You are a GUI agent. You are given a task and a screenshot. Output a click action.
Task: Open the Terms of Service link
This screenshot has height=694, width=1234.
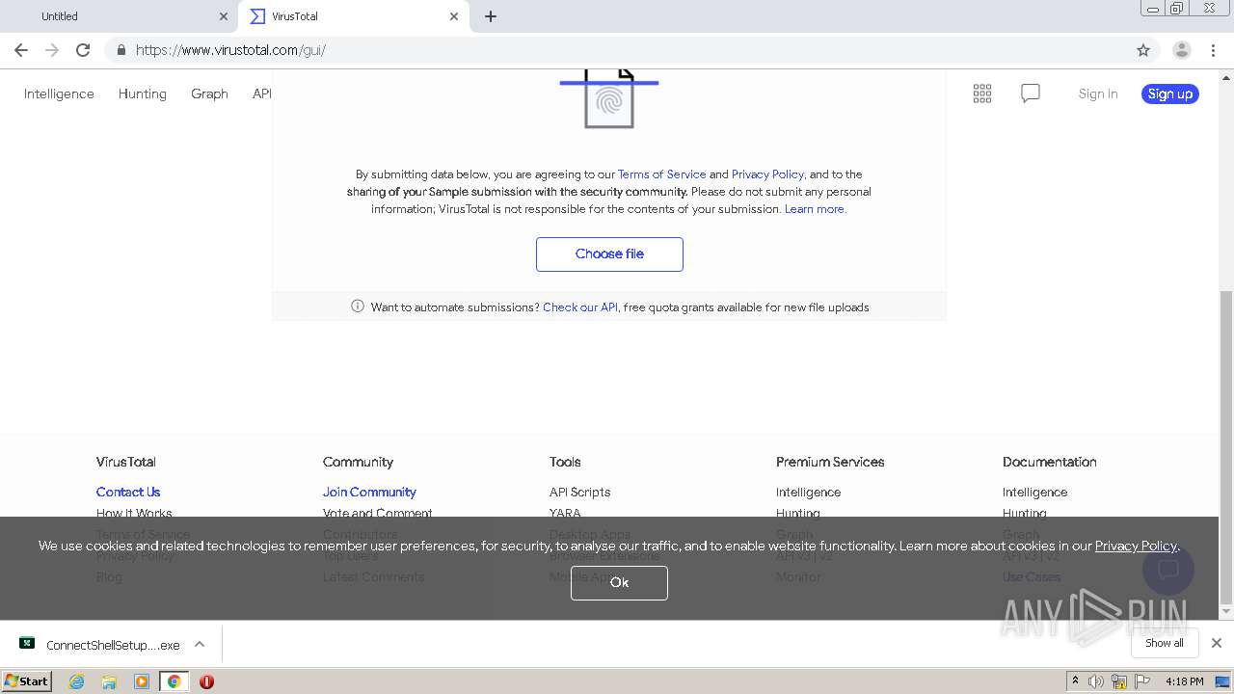pyautogui.click(x=661, y=174)
